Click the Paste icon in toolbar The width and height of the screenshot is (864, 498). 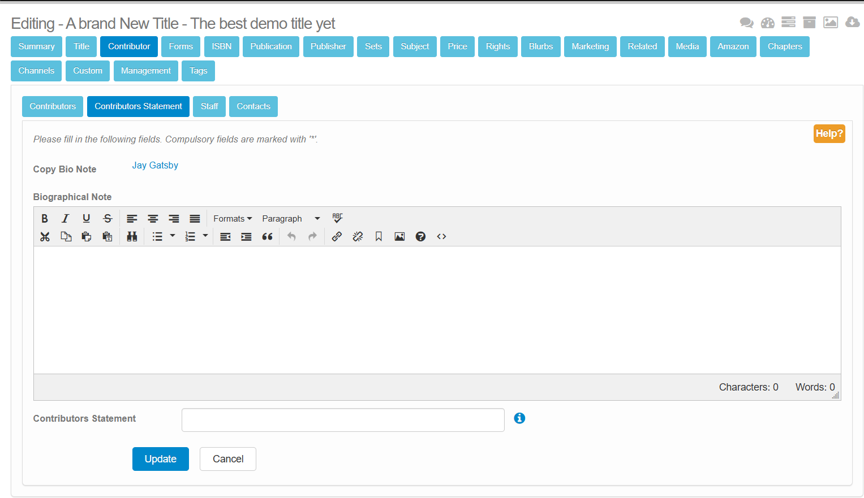point(87,237)
